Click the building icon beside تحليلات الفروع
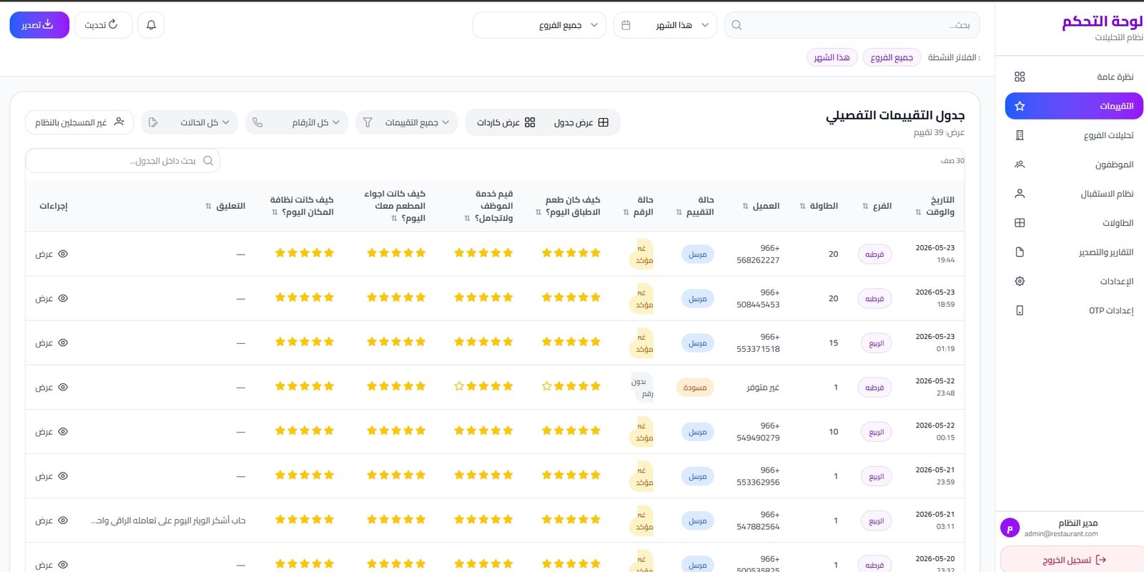This screenshot has height=572, width=1144. click(x=1020, y=135)
